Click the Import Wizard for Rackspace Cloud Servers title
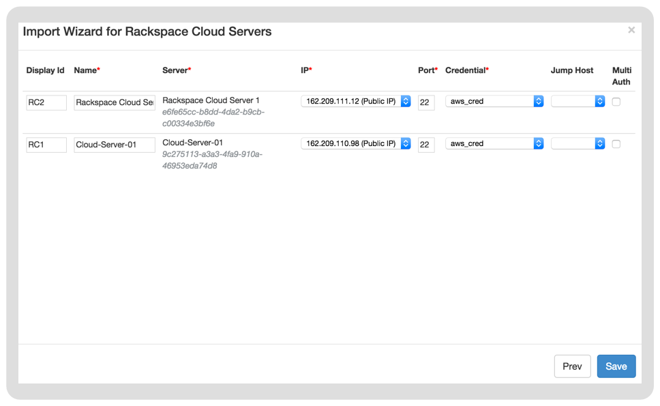The width and height of the screenshot is (660, 406). 147,31
